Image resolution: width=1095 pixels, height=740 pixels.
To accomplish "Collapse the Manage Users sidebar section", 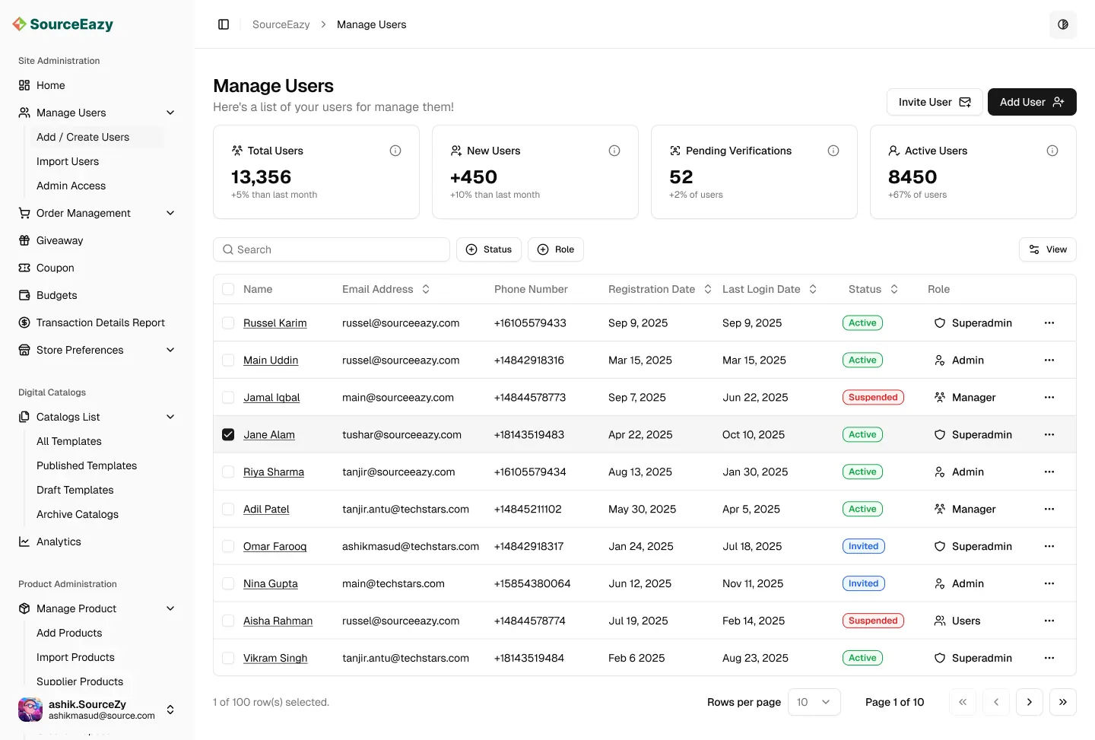I will click(x=170, y=113).
